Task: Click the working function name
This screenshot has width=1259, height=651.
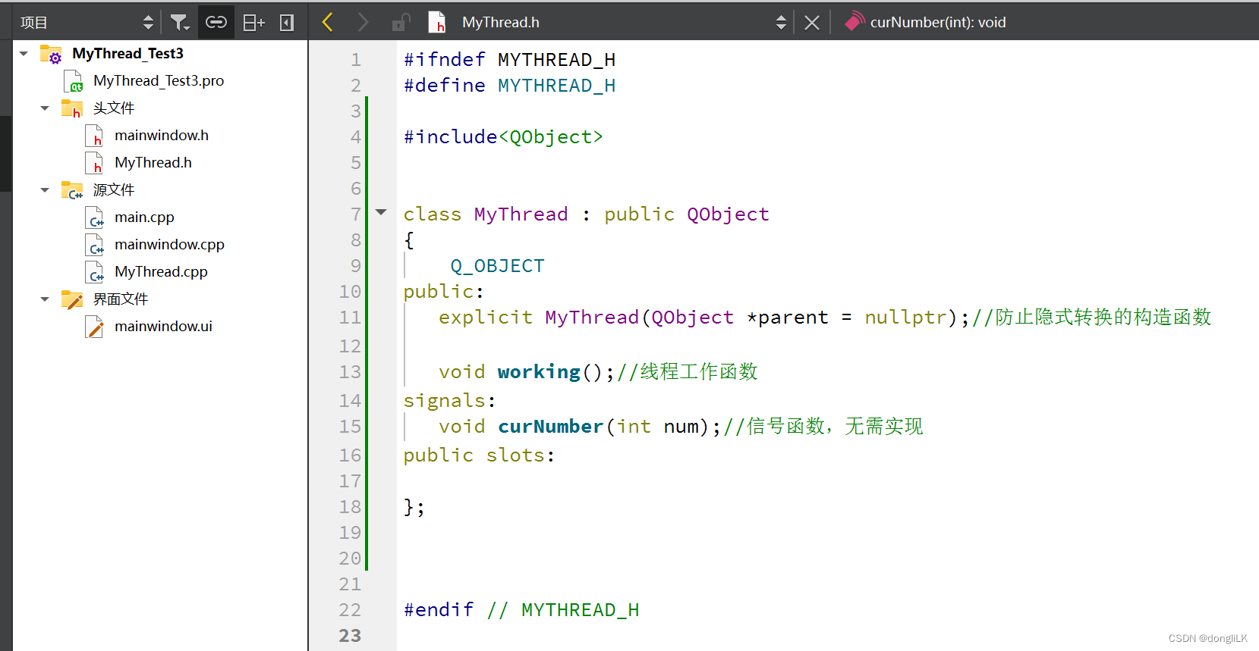Action: point(539,372)
